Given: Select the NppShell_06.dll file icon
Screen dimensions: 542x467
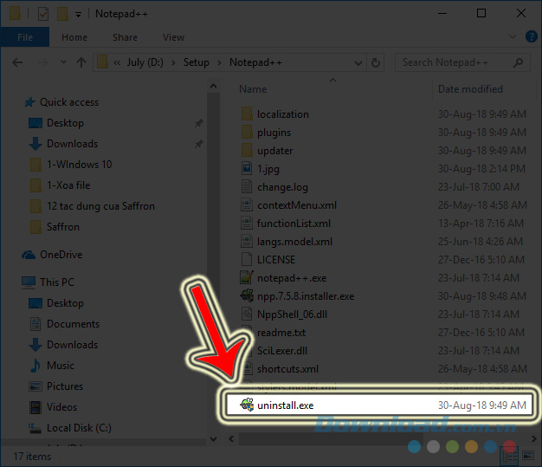Looking at the screenshot, I should tap(247, 315).
